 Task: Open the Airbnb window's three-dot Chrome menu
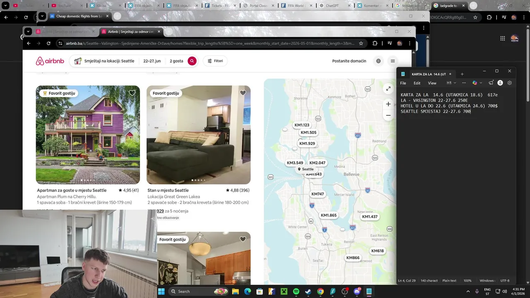(410, 43)
